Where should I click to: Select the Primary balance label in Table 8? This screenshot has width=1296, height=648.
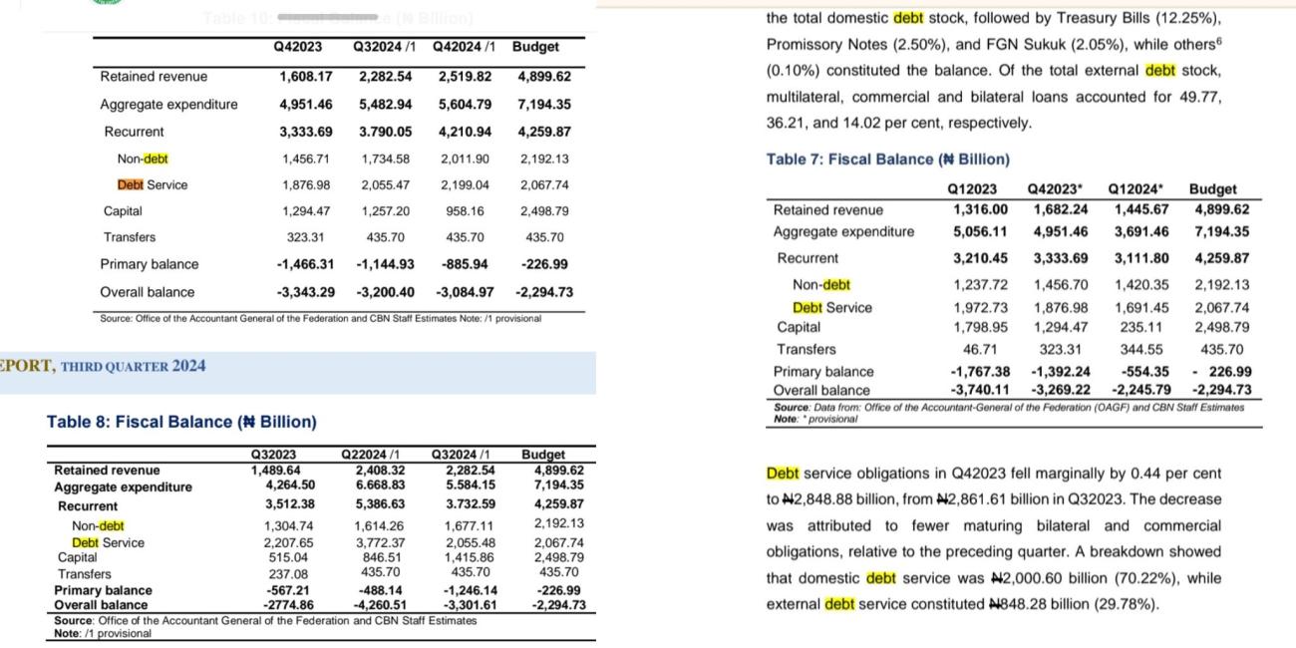click(103, 590)
